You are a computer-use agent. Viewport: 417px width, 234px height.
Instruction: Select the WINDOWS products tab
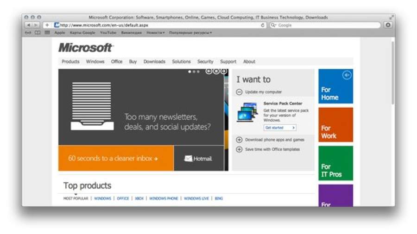pyautogui.click(x=102, y=198)
